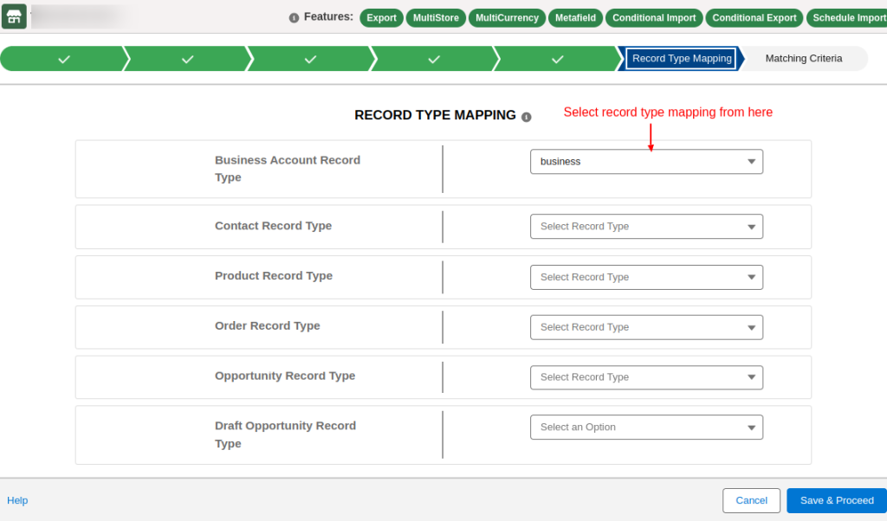887x521 pixels.
Task: Click the green store app icon
Action: point(14,16)
